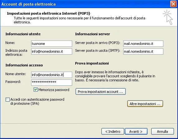Focus the Indirizzo posta elettronica field
The height and width of the screenshot is (139, 178).
pos(52,51)
